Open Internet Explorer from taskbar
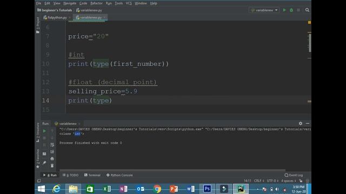 coord(56,189)
